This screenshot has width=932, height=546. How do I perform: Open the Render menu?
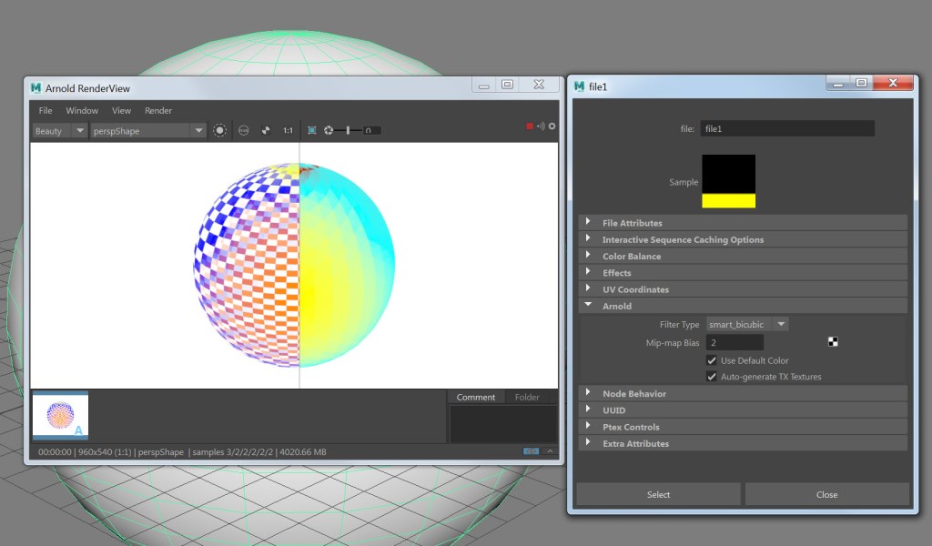158,110
